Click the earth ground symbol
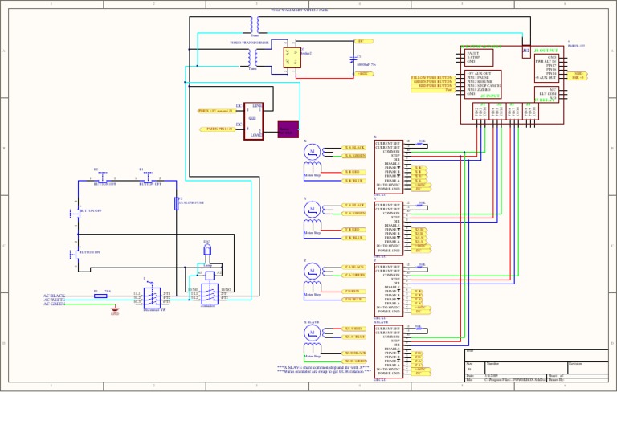 click(115, 308)
